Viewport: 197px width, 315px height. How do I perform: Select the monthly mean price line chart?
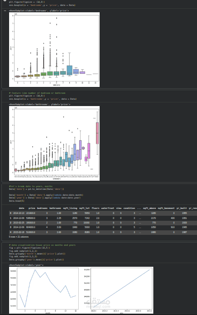click(45, 290)
